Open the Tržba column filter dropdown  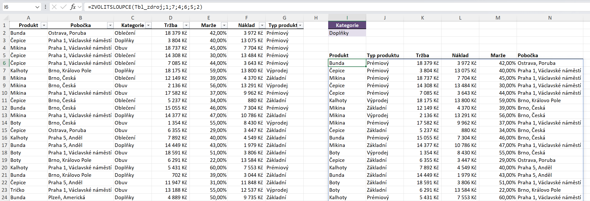(x=186, y=25)
